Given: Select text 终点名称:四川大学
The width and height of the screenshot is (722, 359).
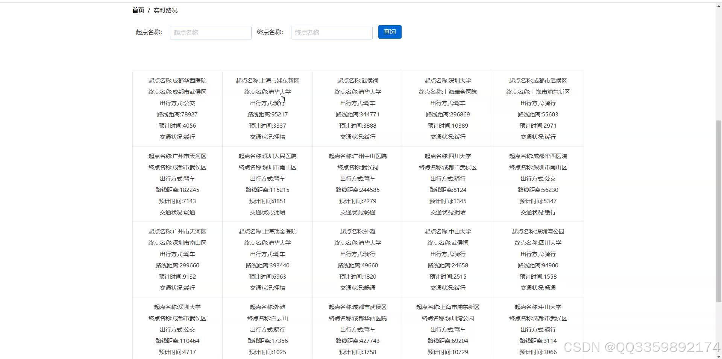Looking at the screenshot, I should (538, 243).
